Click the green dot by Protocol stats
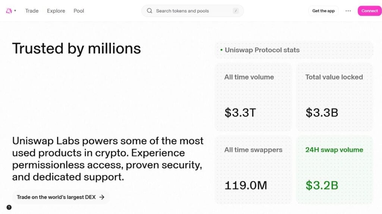The height and width of the screenshot is (214, 382). click(x=222, y=50)
